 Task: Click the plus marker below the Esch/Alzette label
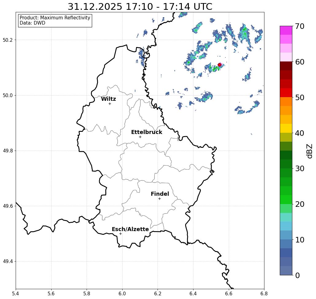coord(120,234)
